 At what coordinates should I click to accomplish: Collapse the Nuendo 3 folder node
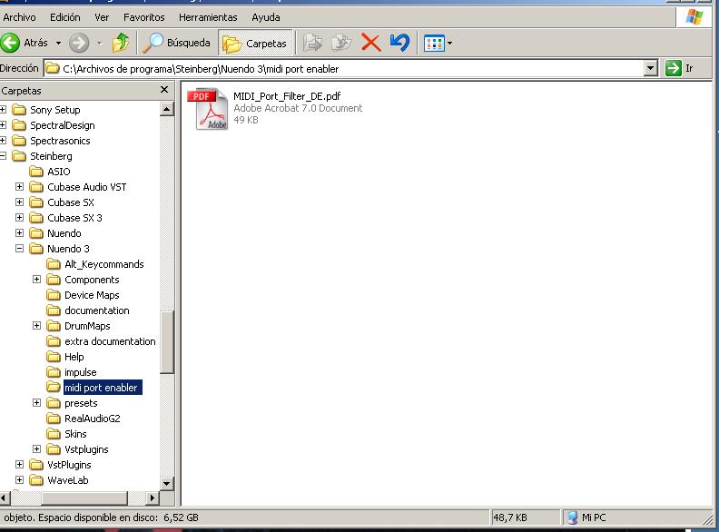click(x=19, y=249)
